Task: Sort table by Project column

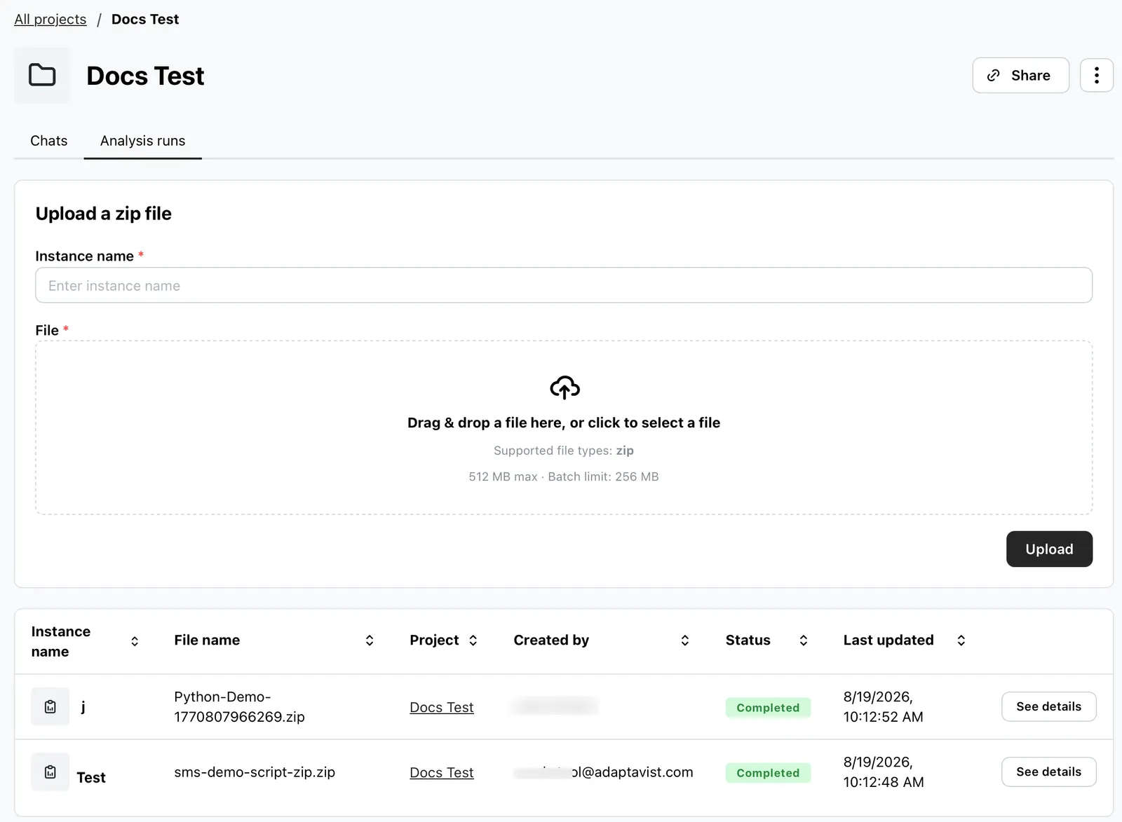Action: (473, 640)
